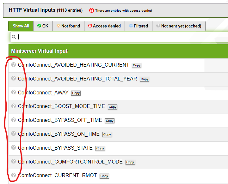Copy ComfoConnect_AVOIDED_HEATING_CURRENT name
The height and width of the screenshot is (184, 228).
pos(137,65)
